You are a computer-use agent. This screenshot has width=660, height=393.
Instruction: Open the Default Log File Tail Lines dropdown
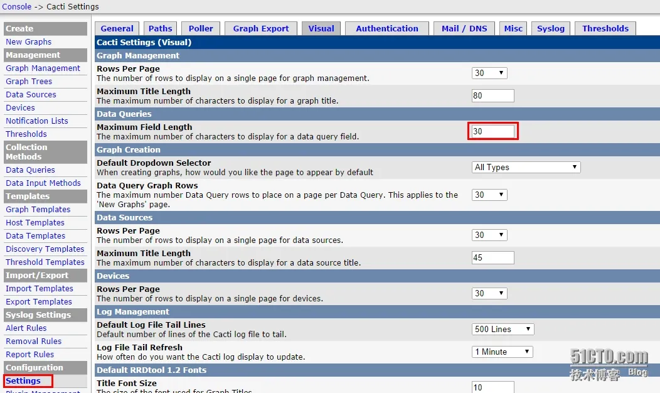pos(502,329)
